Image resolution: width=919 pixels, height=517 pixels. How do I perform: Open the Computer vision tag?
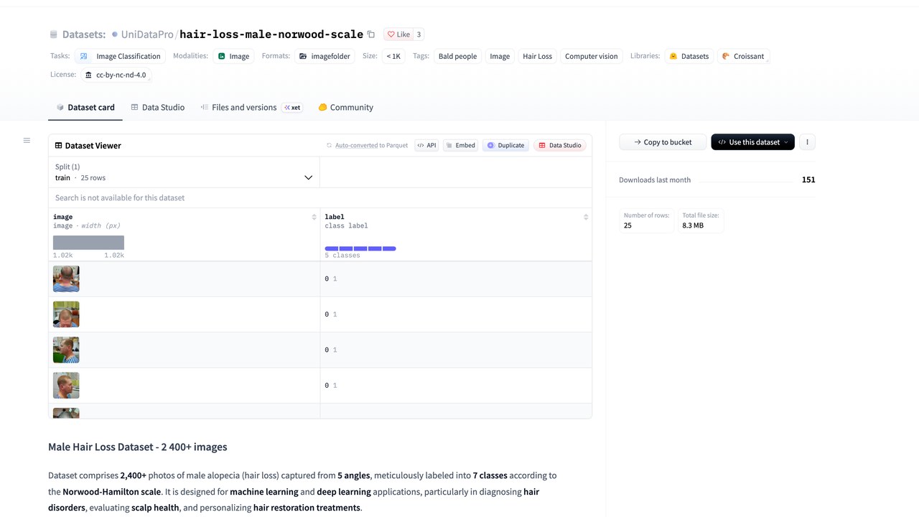pyautogui.click(x=591, y=56)
